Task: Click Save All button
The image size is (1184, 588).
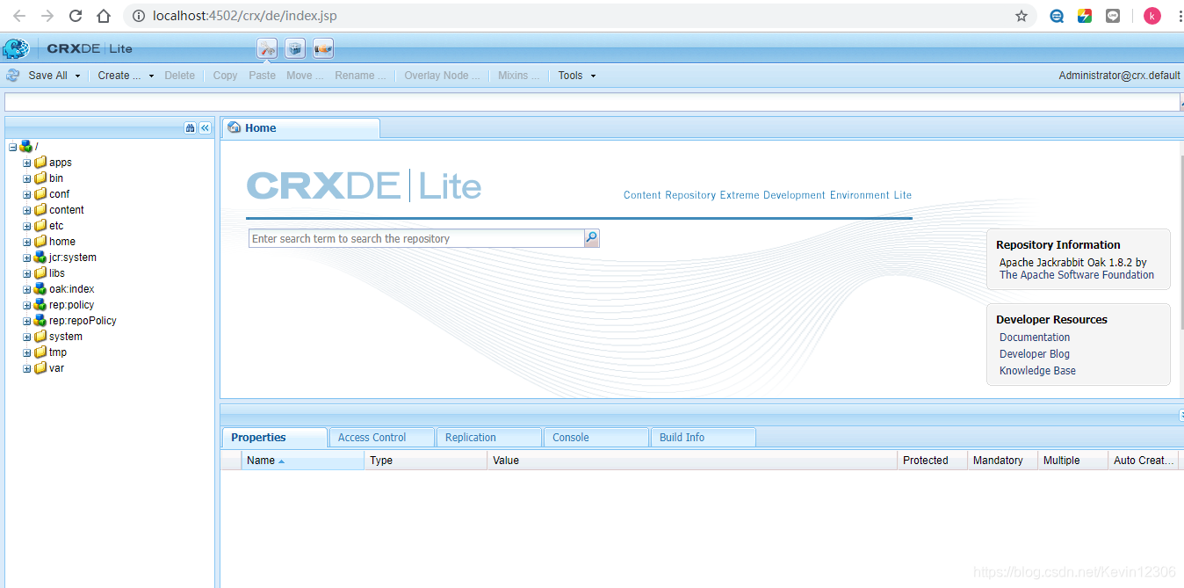Action: point(47,76)
